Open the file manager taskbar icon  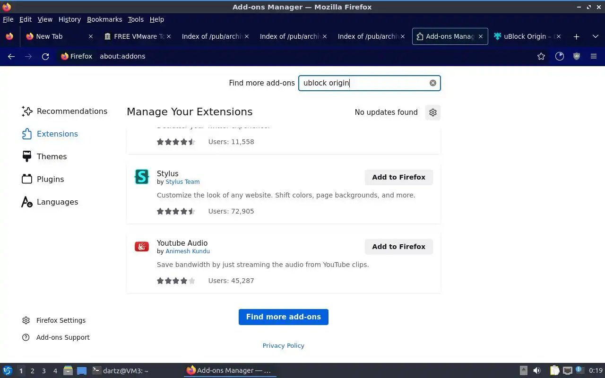[x=68, y=370]
